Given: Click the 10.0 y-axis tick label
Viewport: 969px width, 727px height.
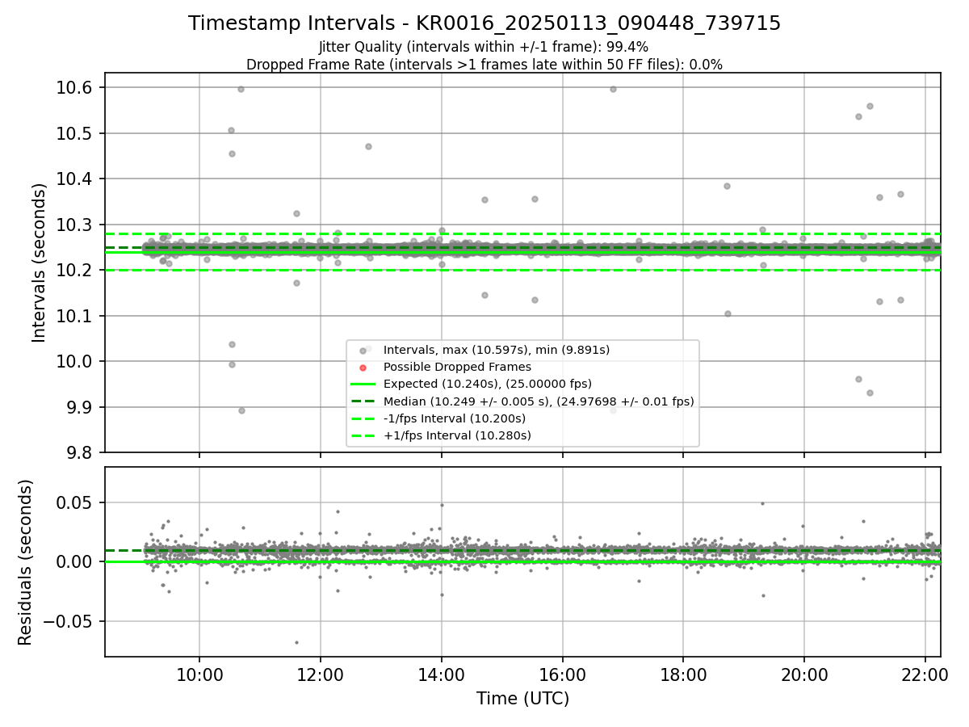Looking at the screenshot, I should pyautogui.click(x=76, y=361).
